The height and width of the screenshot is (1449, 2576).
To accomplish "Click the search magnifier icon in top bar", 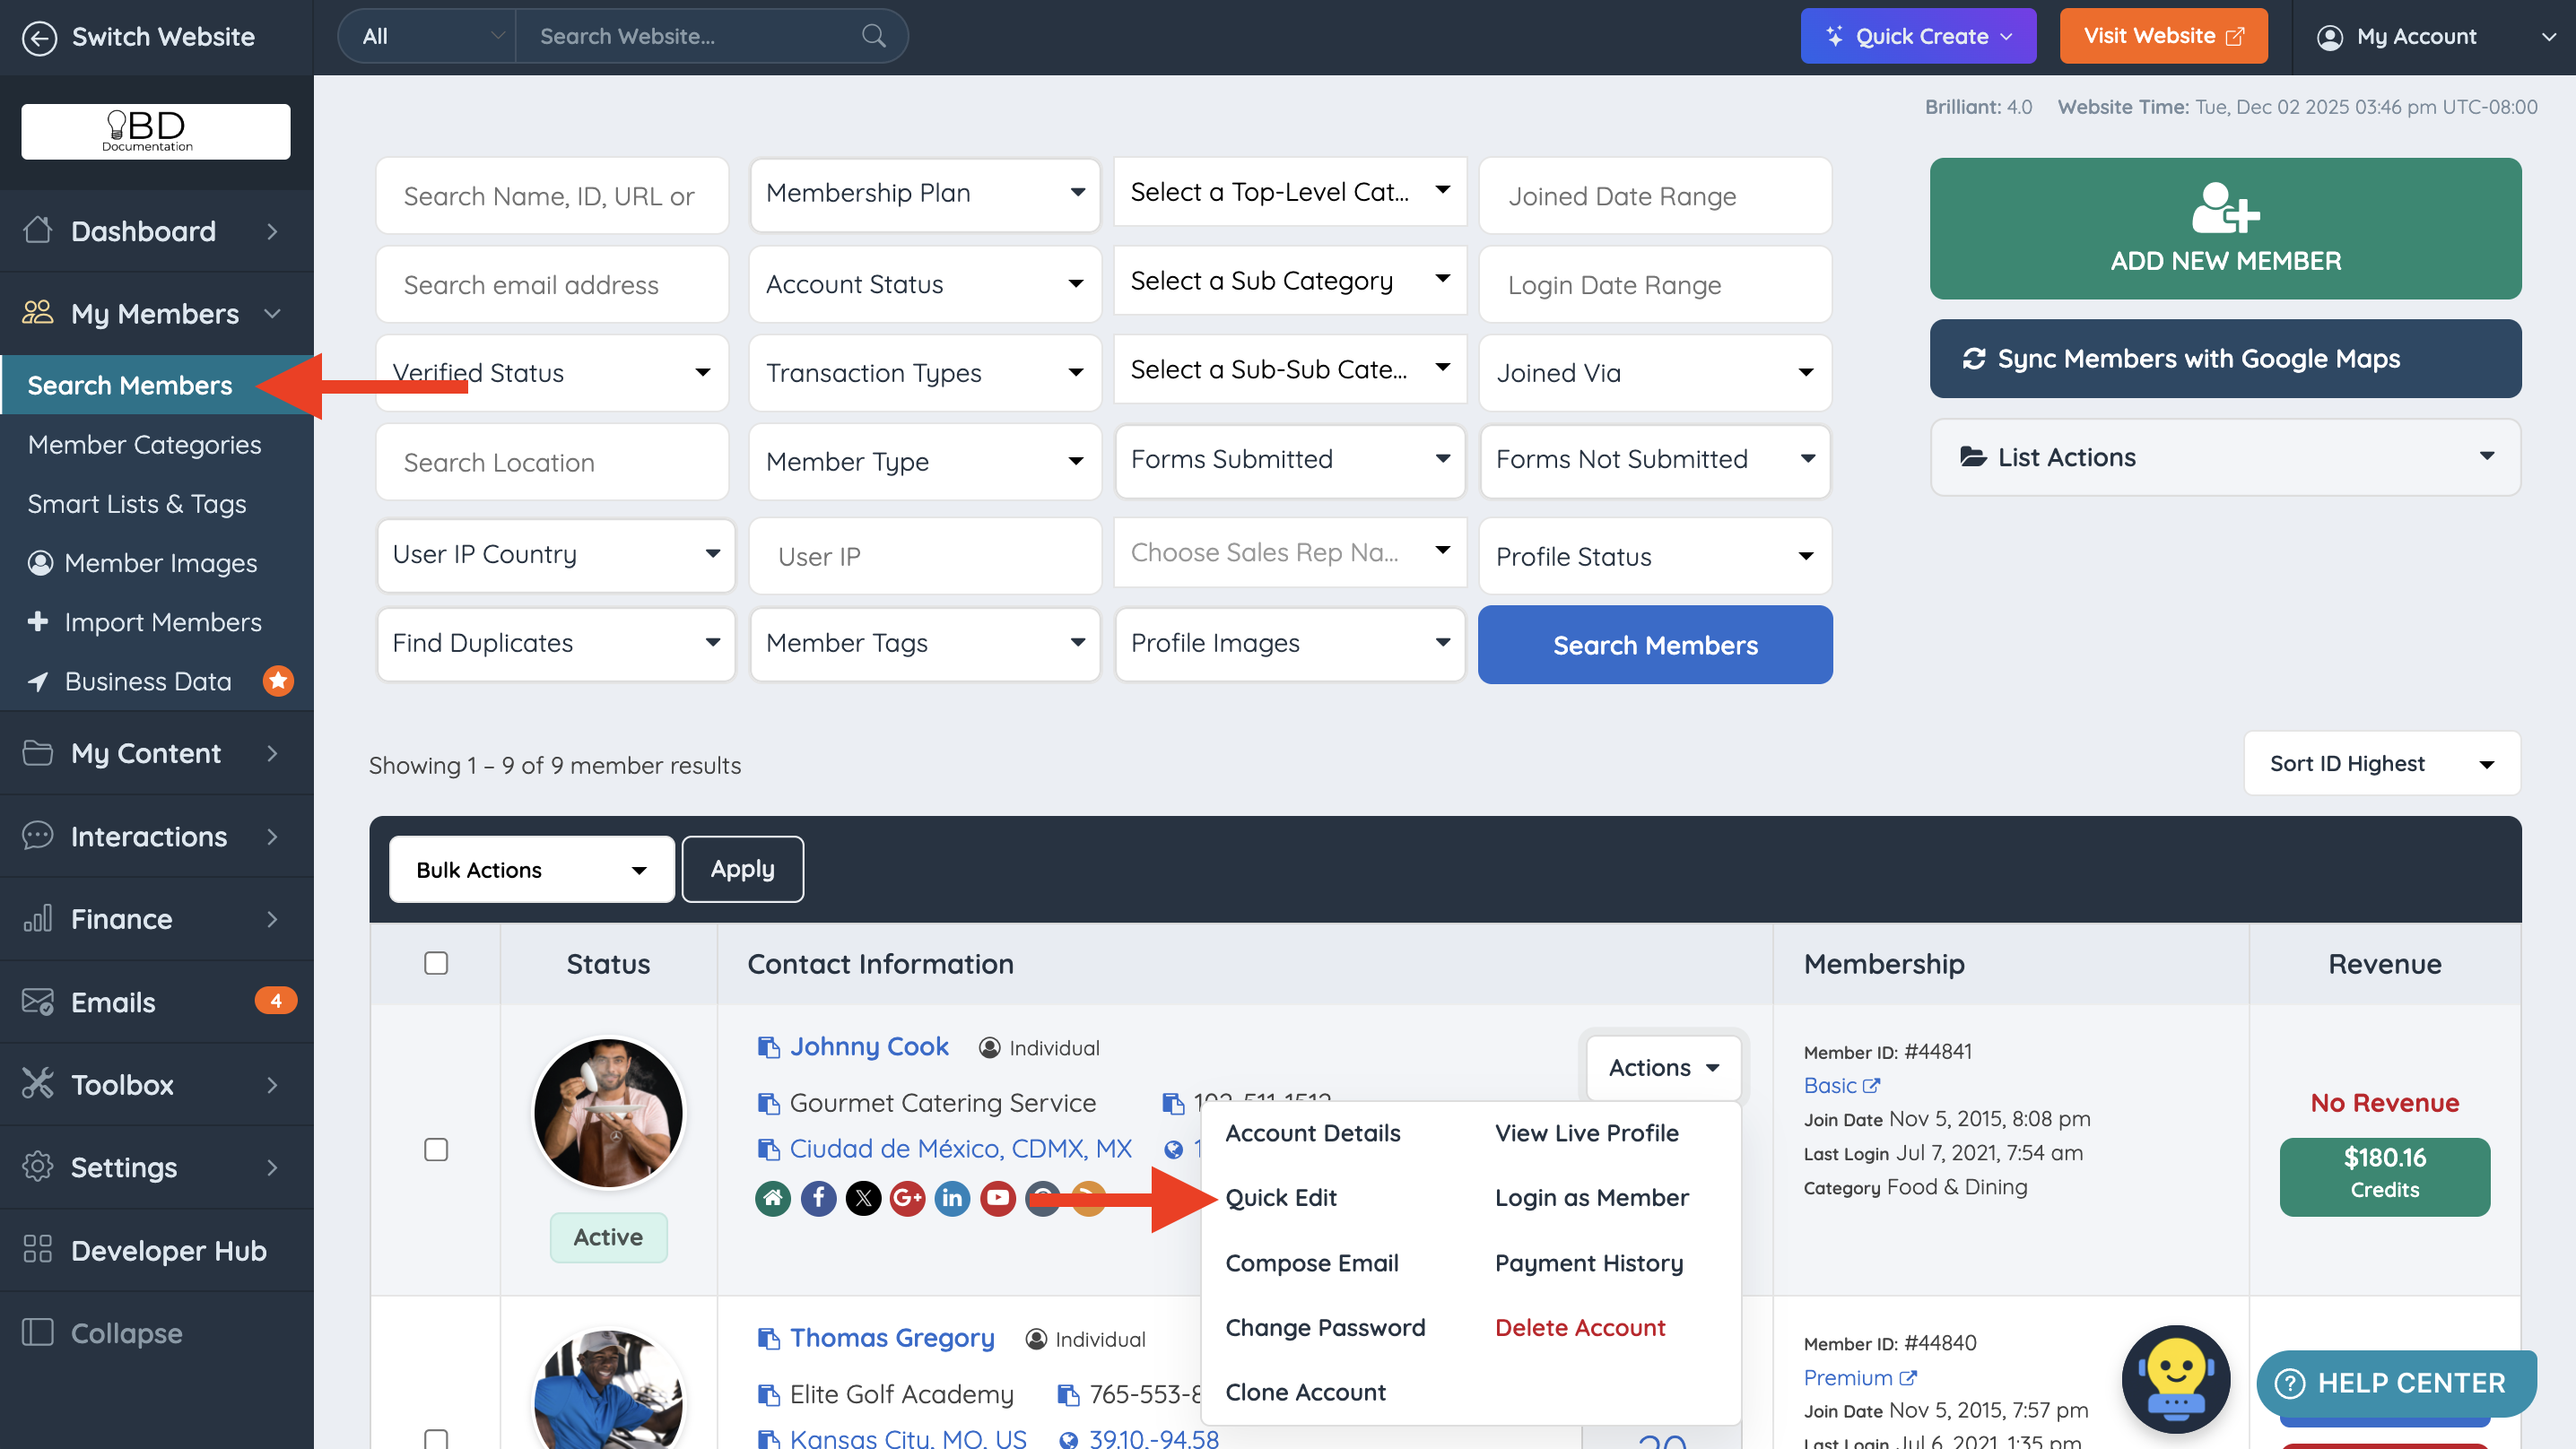I will coord(873,36).
